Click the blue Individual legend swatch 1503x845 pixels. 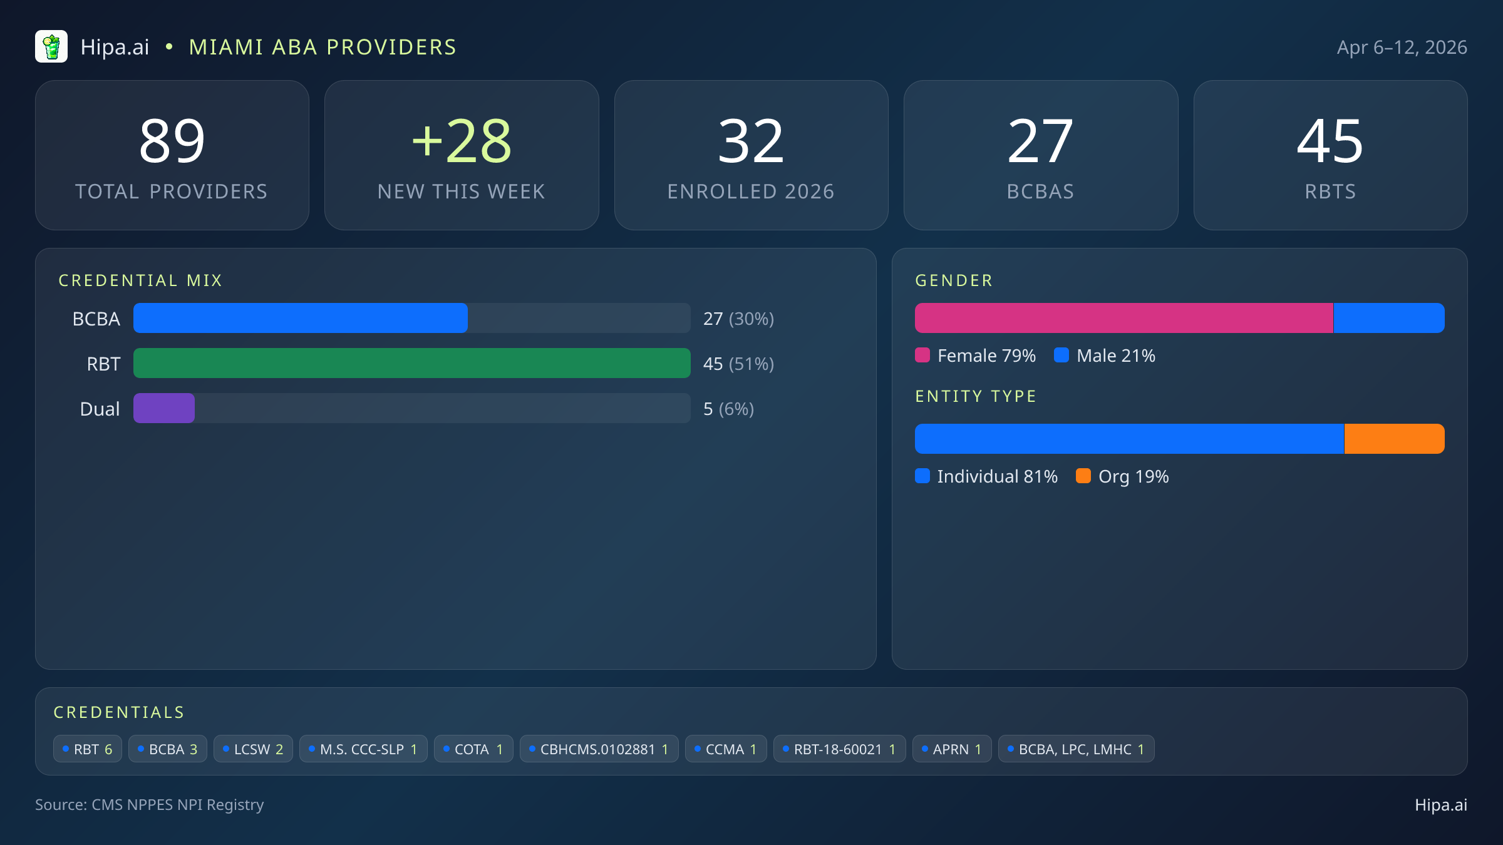click(x=922, y=476)
